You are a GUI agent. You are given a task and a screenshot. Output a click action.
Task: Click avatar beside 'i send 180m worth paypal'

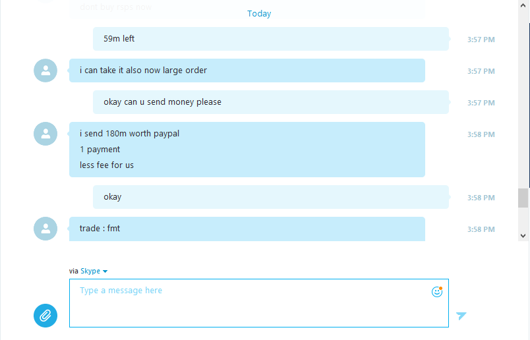(45, 134)
